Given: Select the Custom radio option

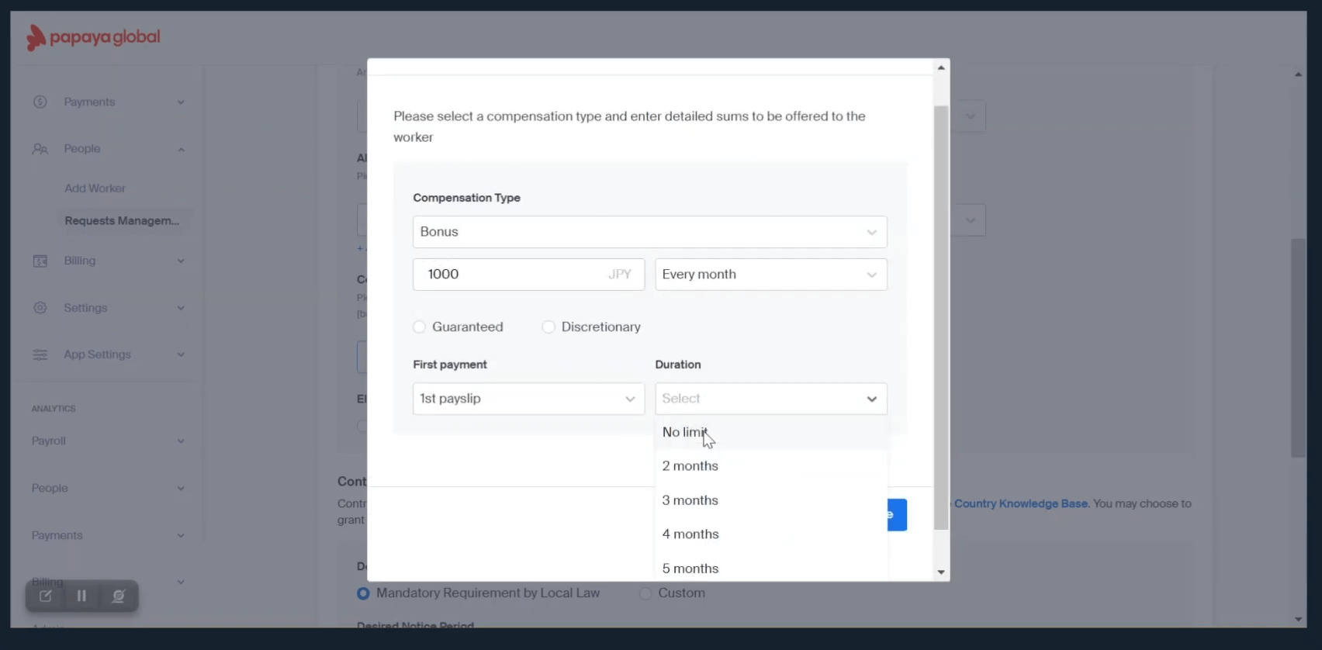Looking at the screenshot, I should coord(645,593).
